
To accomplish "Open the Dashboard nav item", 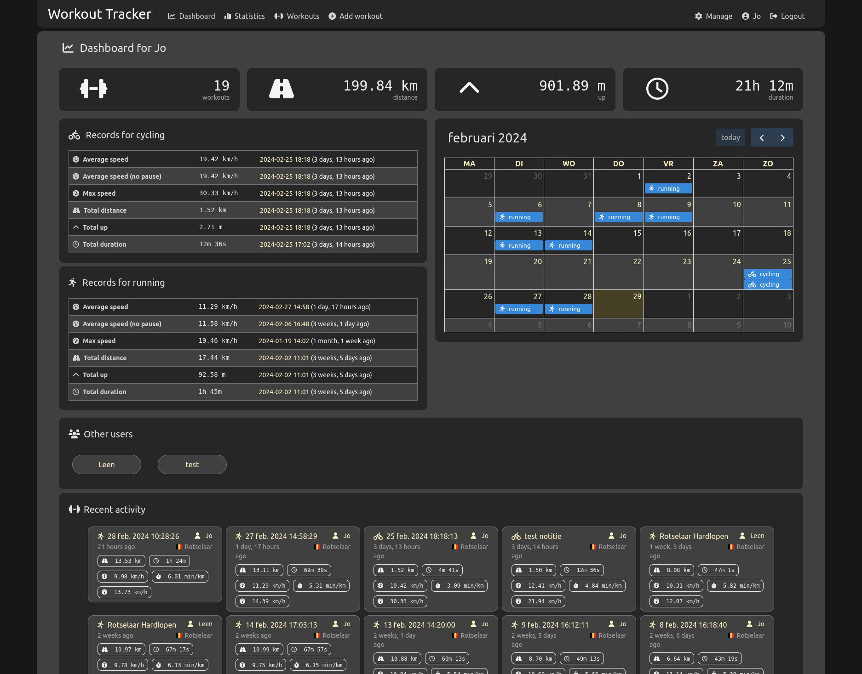I will tap(191, 16).
